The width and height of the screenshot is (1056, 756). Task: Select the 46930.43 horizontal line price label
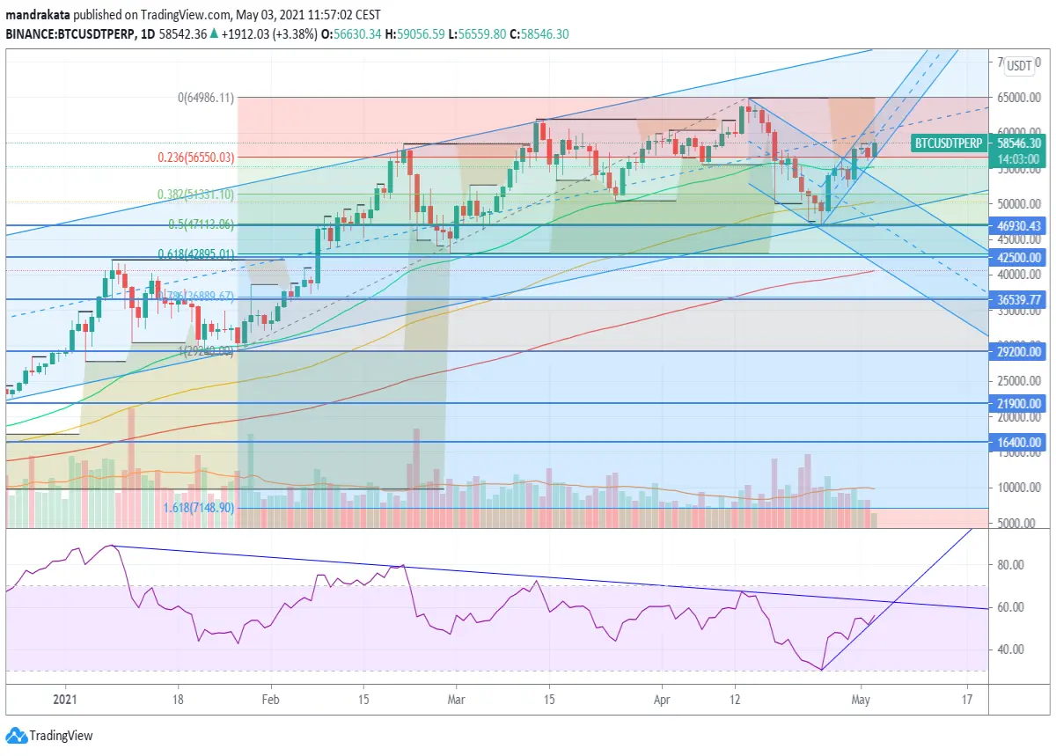1018,226
